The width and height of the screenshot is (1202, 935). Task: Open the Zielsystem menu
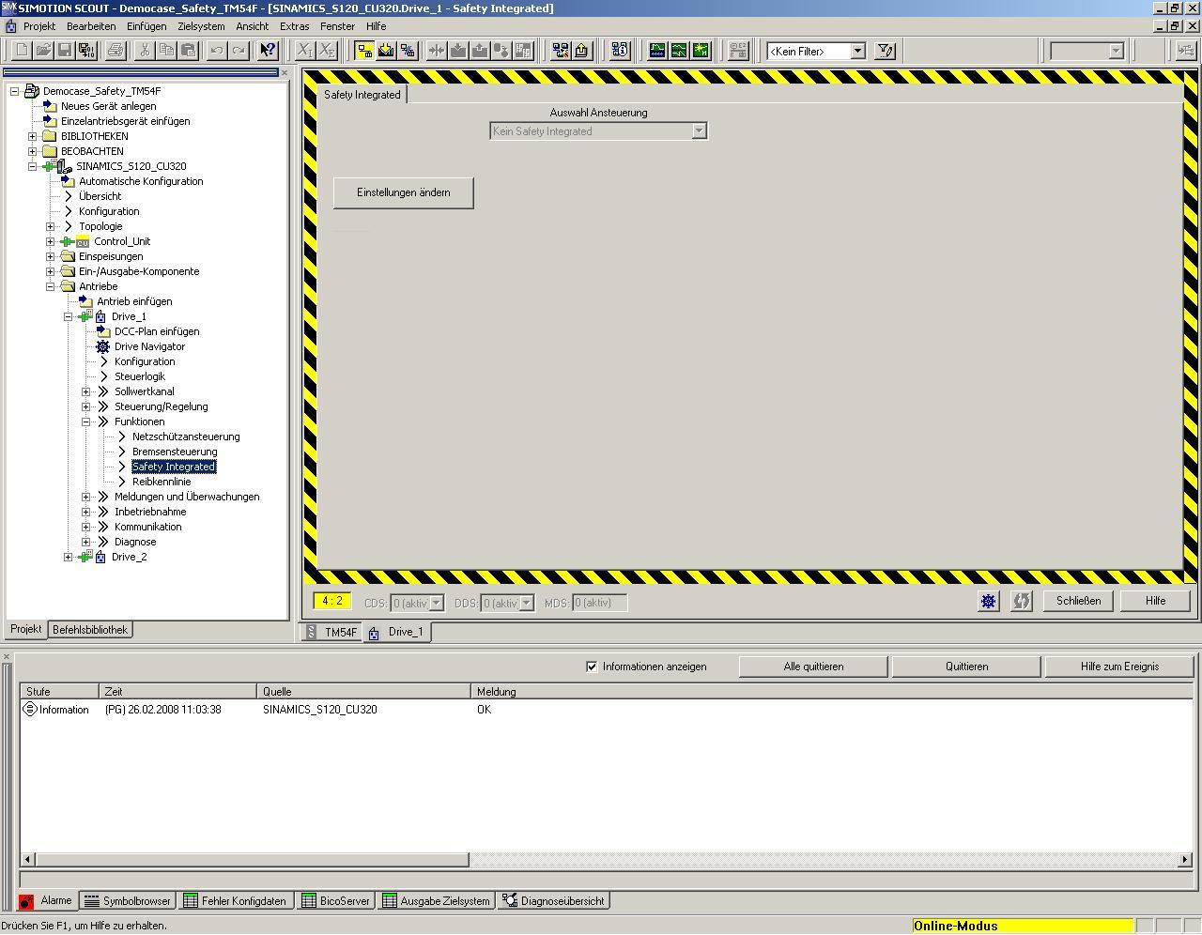(201, 26)
